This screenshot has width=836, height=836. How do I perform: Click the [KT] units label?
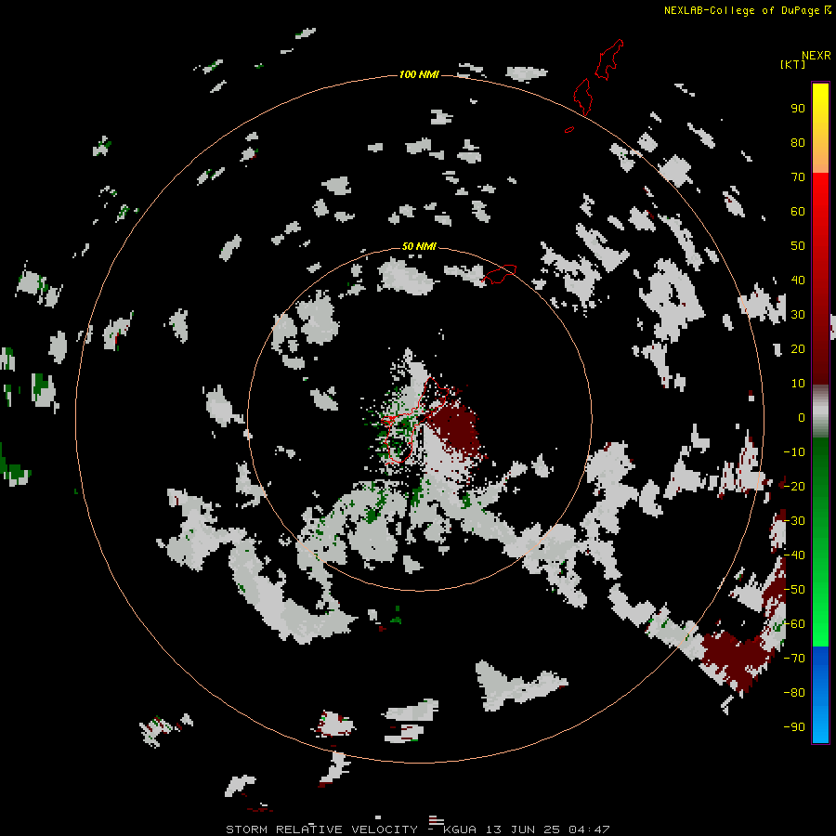[792, 64]
